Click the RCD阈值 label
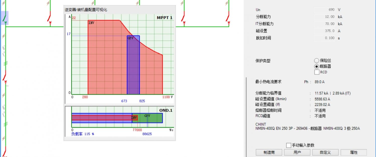Viewport: 376px width, 157px height. [263, 116]
